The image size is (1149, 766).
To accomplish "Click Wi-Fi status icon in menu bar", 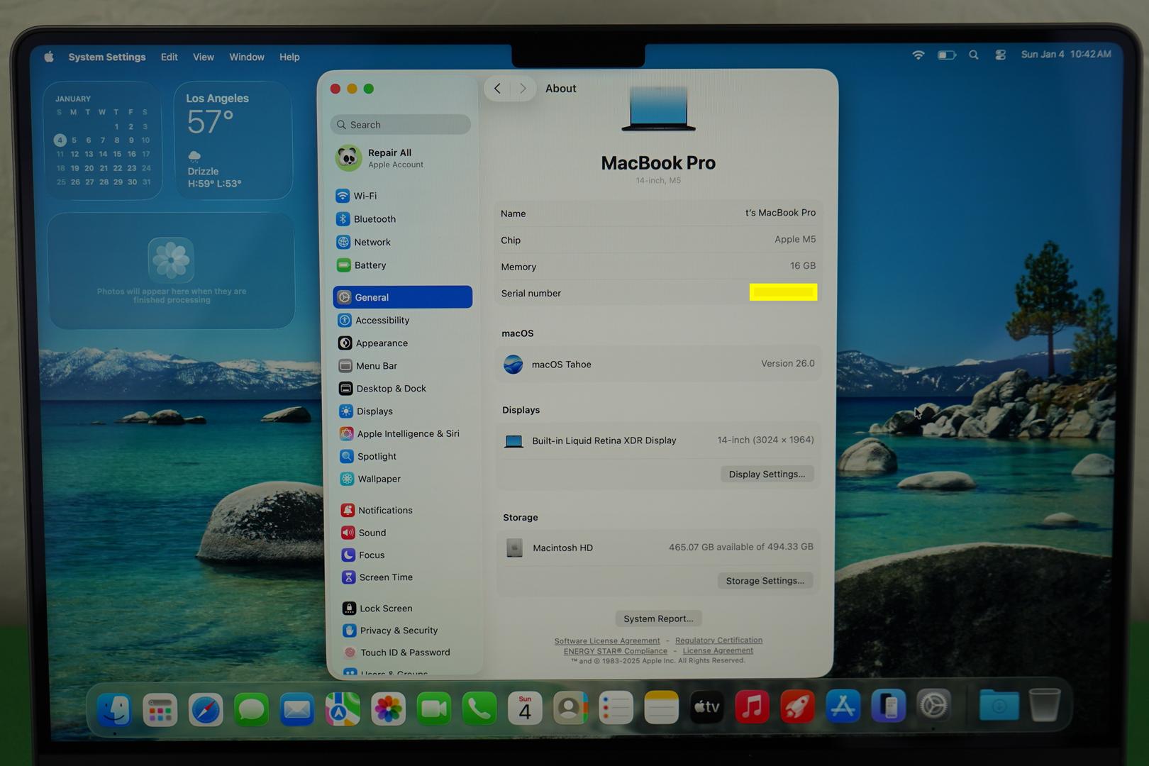I will 918,55.
